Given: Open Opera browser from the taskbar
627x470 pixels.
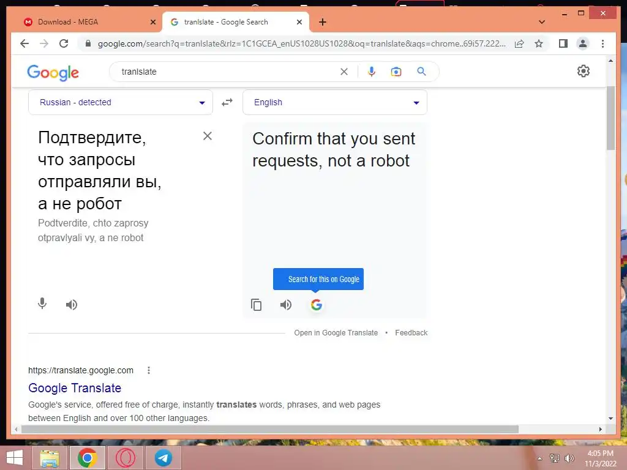Looking at the screenshot, I should 126,458.
